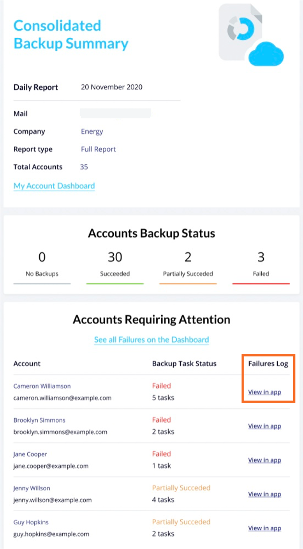Select Brooklyn Simmons account name

pyautogui.click(x=39, y=420)
